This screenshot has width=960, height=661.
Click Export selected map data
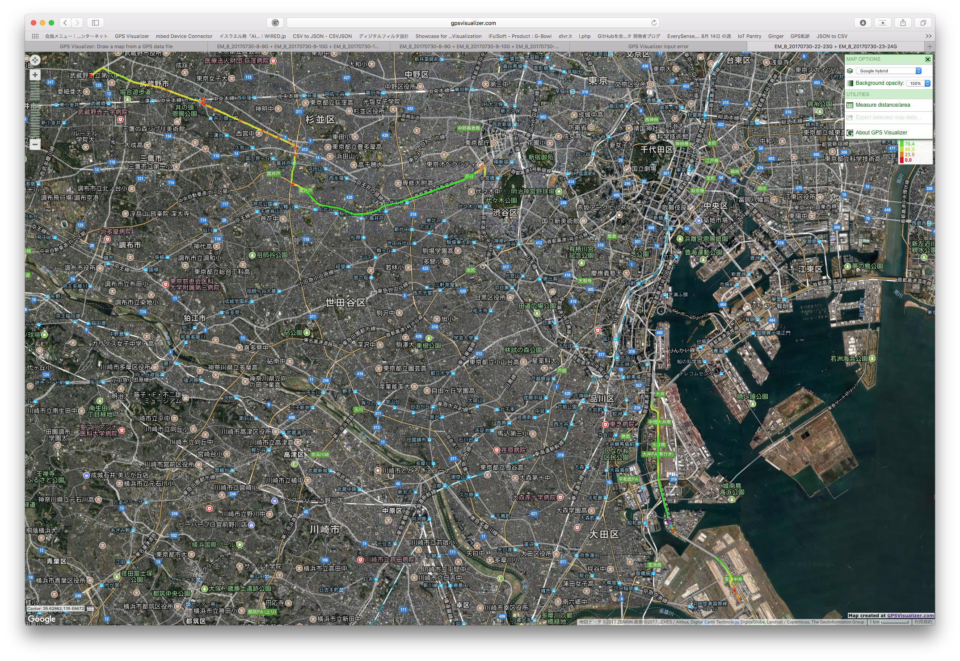[x=888, y=117]
